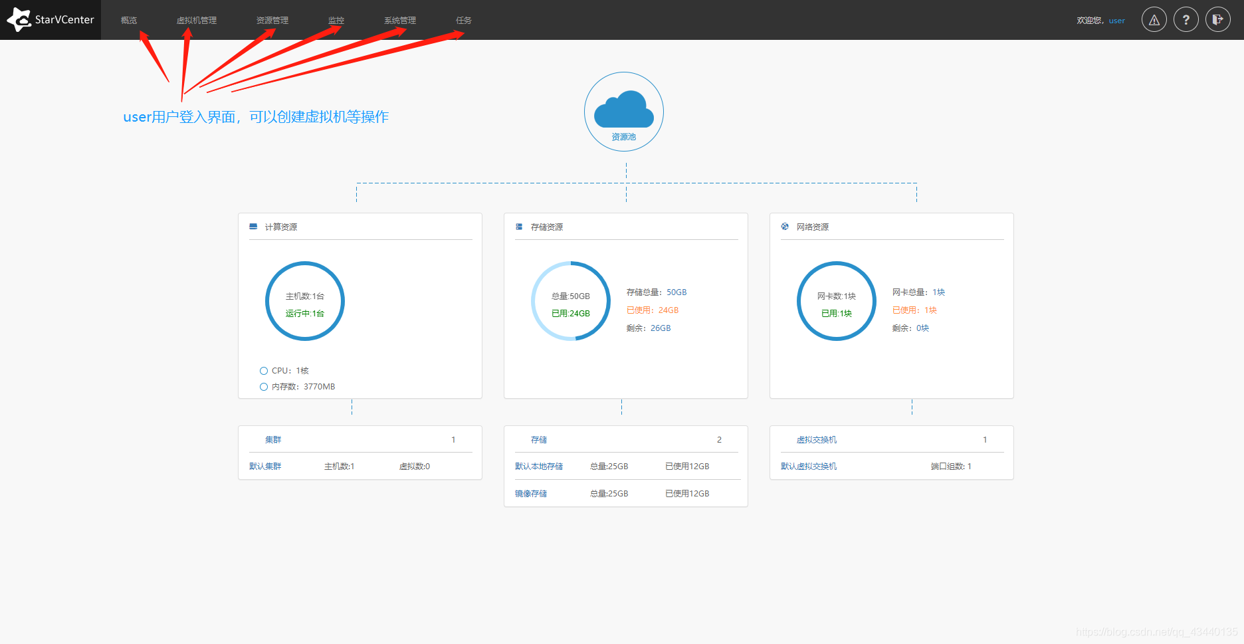1244x644 pixels.
Task: Click the storage usage ring chart
Action: pos(571,301)
